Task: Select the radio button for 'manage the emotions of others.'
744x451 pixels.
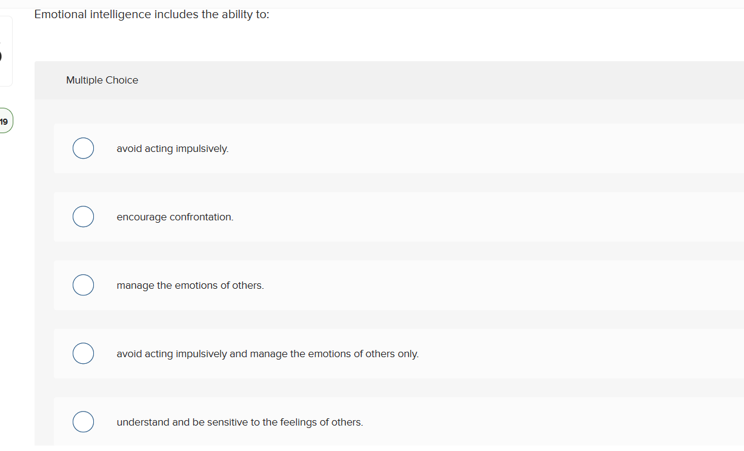Action: tap(83, 285)
